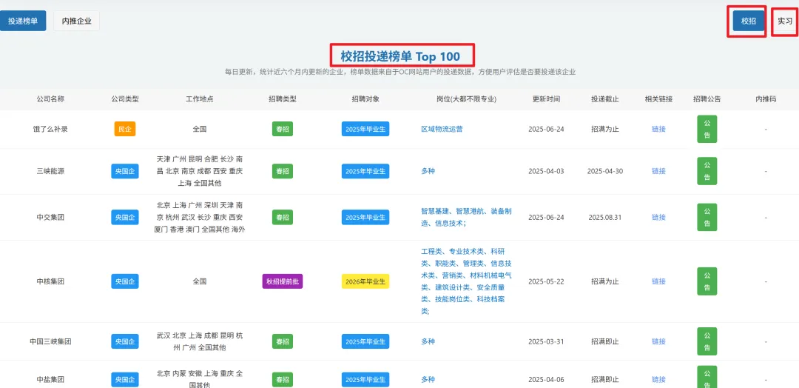This screenshot has width=799, height=388.
Task: Click the 公司名称 column header
Action: pyautogui.click(x=50, y=99)
